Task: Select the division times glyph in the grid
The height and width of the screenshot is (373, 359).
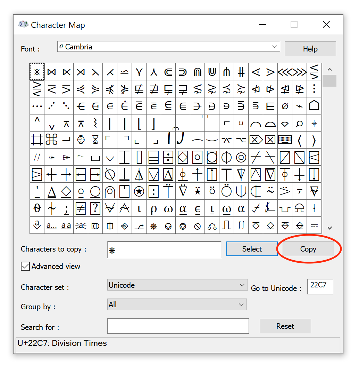Action: pyautogui.click(x=37, y=72)
